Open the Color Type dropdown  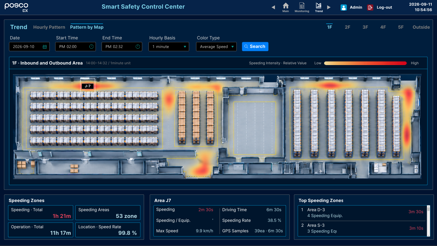click(x=216, y=47)
